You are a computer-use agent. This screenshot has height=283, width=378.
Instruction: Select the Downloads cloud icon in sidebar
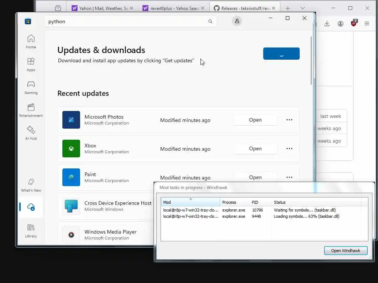point(31,207)
